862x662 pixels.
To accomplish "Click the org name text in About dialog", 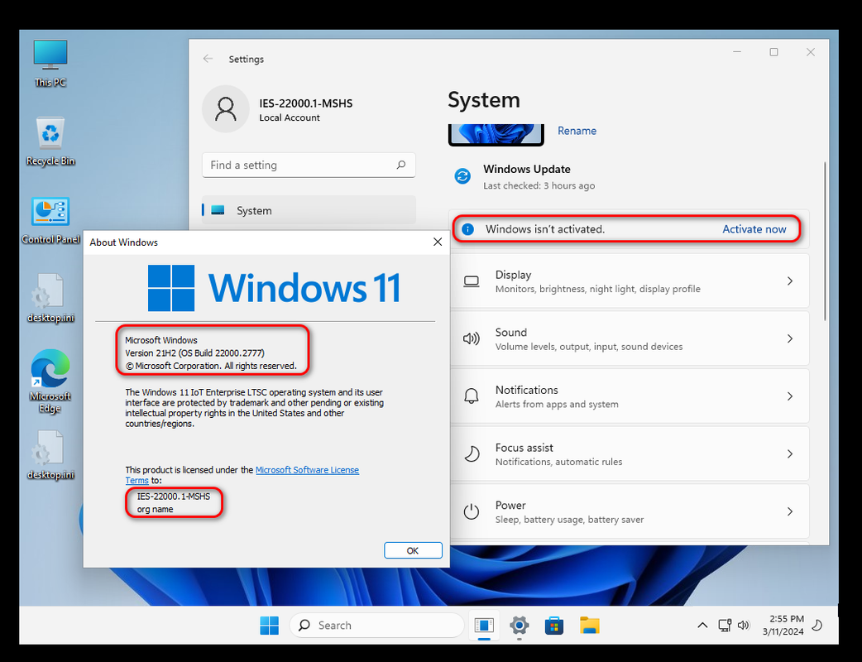I will pyautogui.click(x=155, y=509).
